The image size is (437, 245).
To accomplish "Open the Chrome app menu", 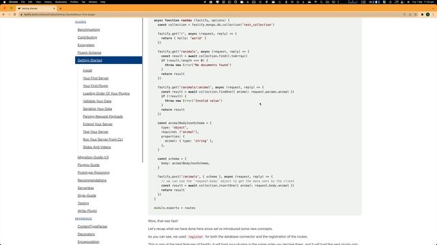I will click(13, 2).
